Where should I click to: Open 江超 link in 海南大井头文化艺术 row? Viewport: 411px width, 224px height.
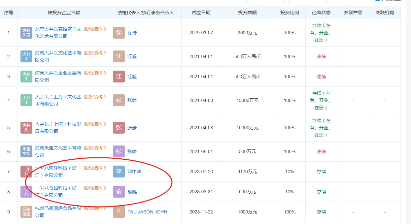(132, 56)
